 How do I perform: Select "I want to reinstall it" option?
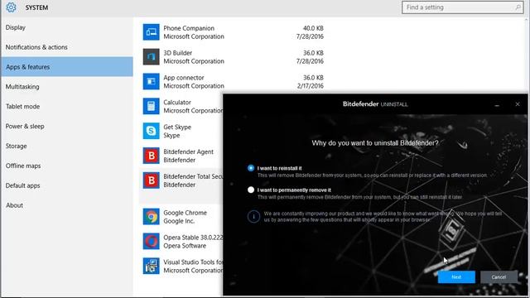coord(251,168)
